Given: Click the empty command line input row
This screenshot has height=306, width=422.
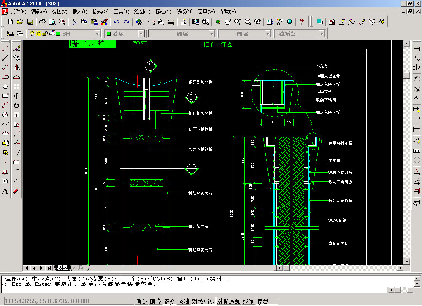Looking at the screenshot, I should tap(194, 290).
